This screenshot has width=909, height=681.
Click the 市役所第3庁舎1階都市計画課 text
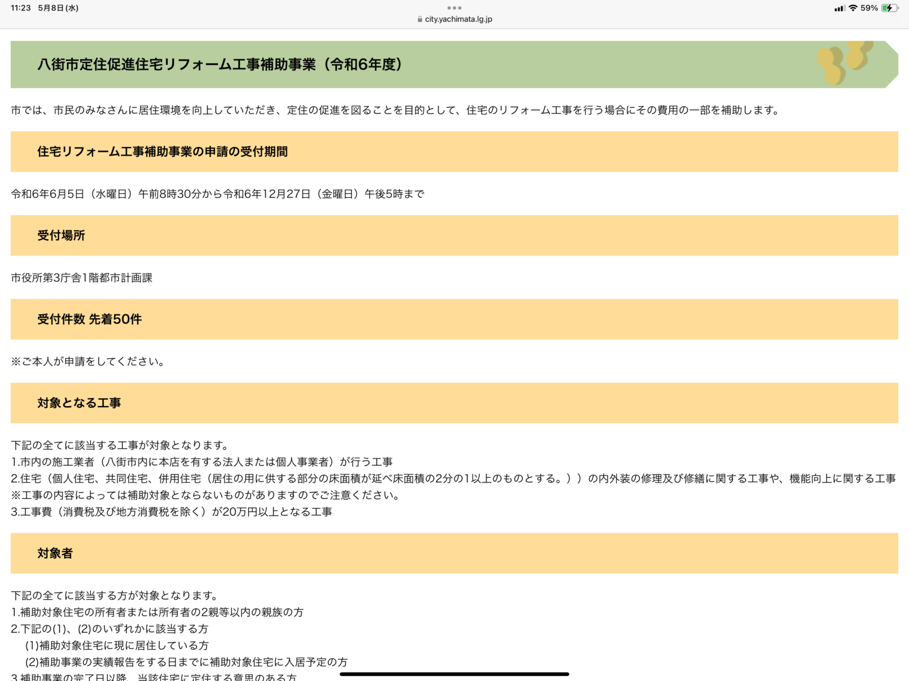point(82,278)
